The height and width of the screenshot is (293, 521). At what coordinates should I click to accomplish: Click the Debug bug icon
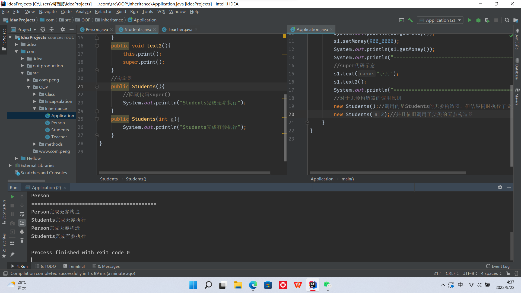pyautogui.click(x=478, y=20)
